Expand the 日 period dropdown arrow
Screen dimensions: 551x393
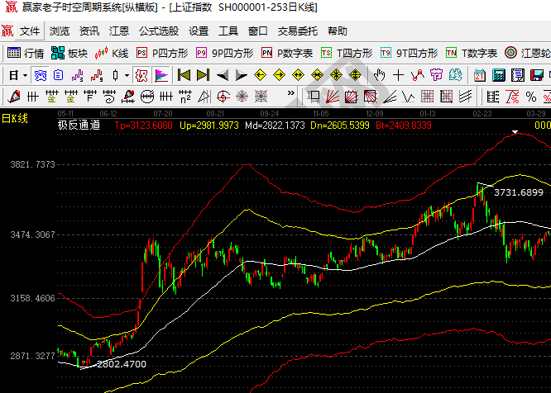click(26, 75)
